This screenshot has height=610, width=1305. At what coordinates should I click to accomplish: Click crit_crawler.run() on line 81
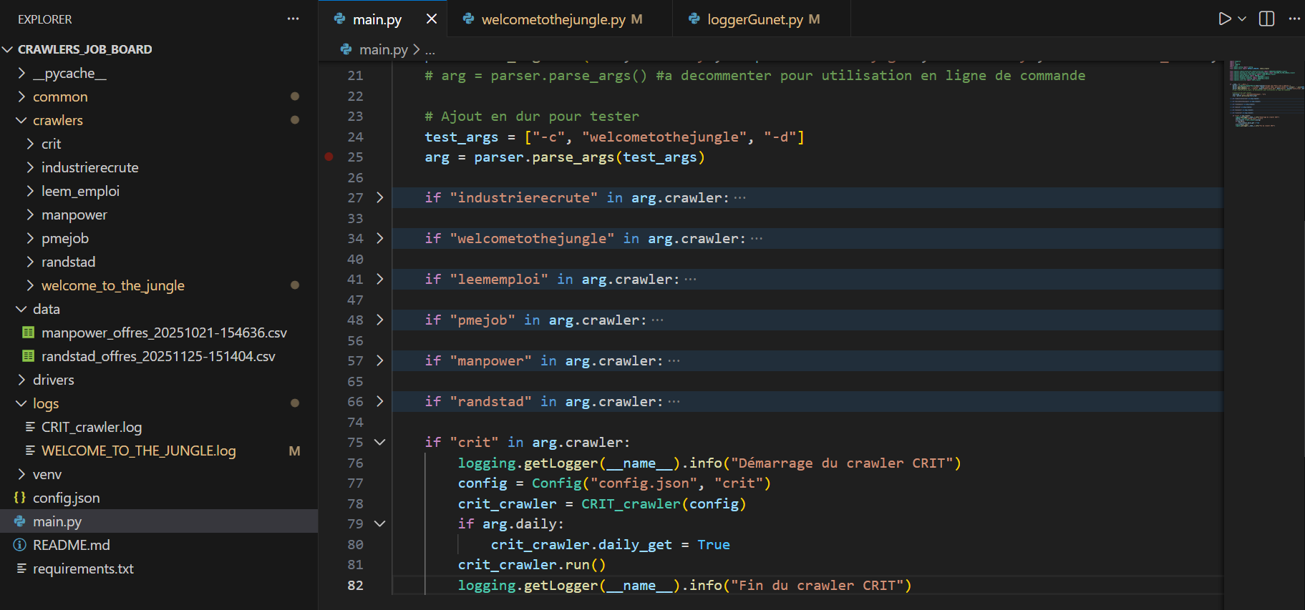click(x=532, y=564)
